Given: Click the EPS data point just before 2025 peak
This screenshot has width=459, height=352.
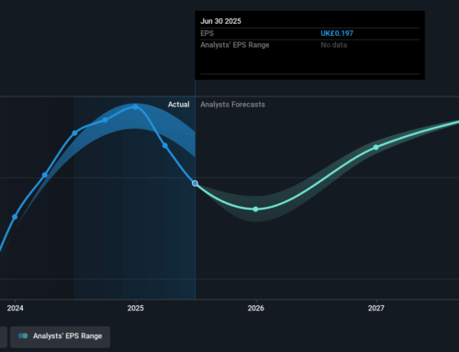Looking at the screenshot, I should (x=105, y=119).
